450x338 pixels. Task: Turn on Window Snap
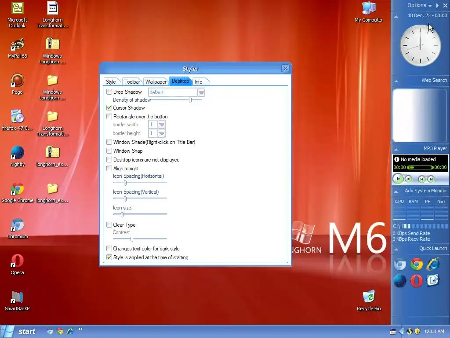pos(109,151)
